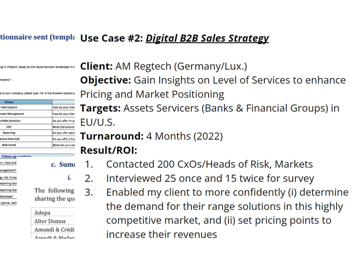
Task: Click the 'EU/U.S.' text
Action: pyautogui.click(x=98, y=122)
